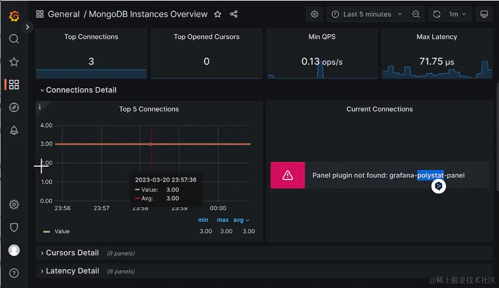Mark the dashboard as favorite with the star

(x=218, y=14)
